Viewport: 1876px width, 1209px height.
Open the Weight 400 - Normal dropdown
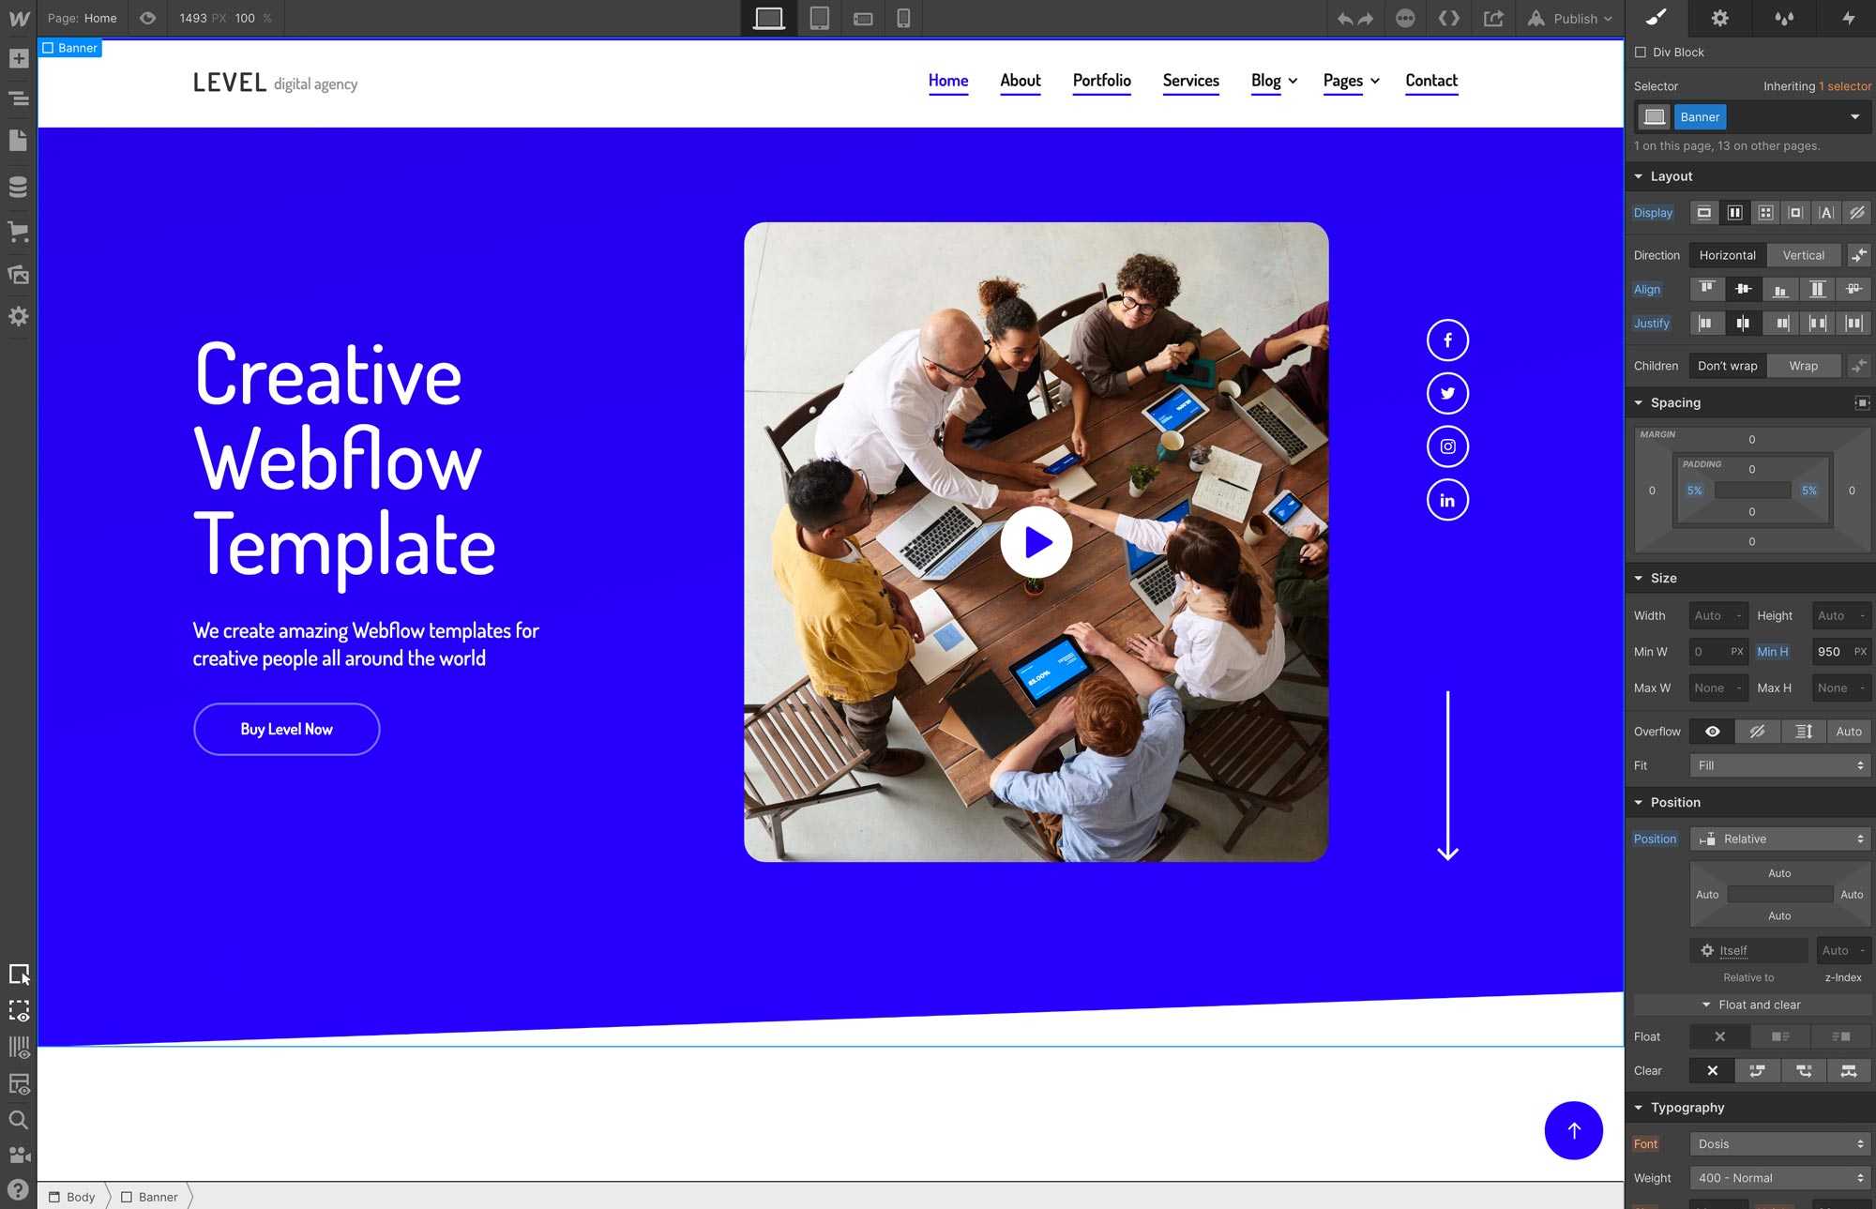1780,1178
